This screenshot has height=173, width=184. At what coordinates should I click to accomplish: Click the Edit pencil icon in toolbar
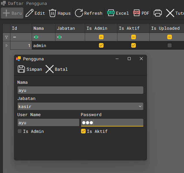[29, 13]
